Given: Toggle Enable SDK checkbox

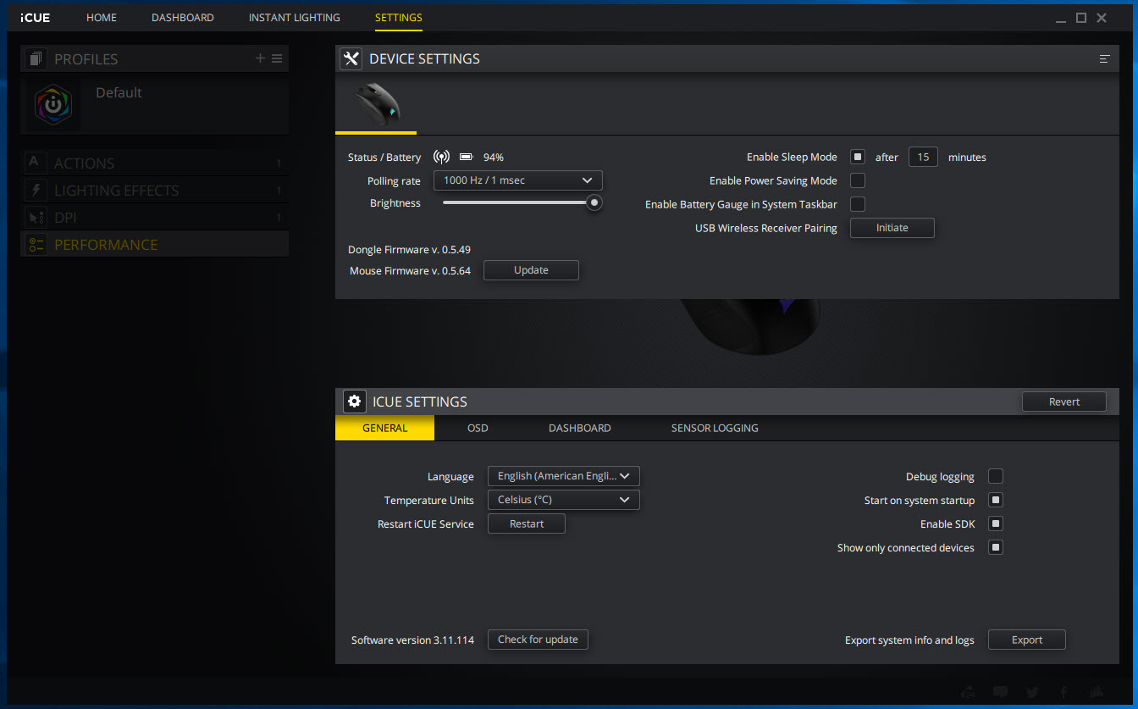Looking at the screenshot, I should tap(996, 523).
